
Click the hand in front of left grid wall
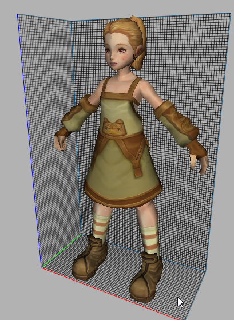click(x=61, y=143)
